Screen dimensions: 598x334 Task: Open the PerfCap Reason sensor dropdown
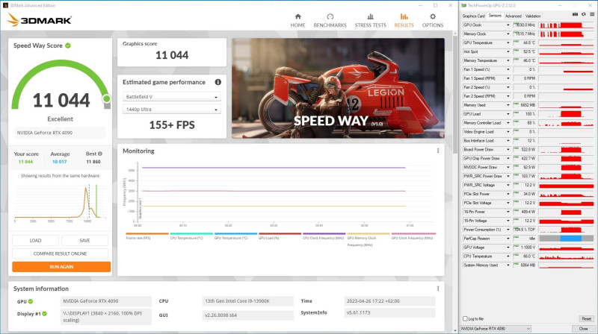[508, 239]
